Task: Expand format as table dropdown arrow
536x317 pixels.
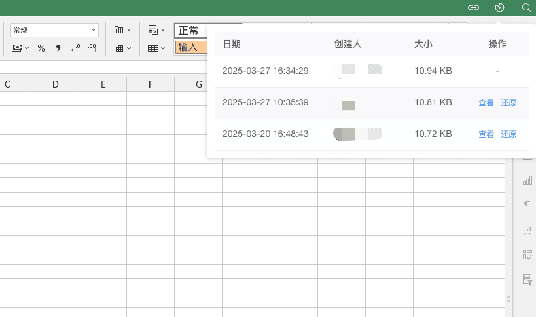Action: 163,48
